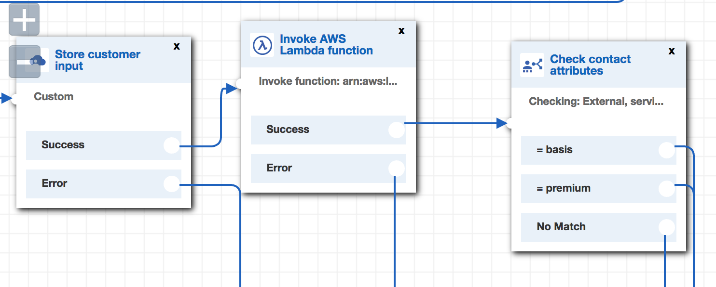Select the Error row in Store customer input
Viewport: 716px width, 287px height.
point(103,184)
